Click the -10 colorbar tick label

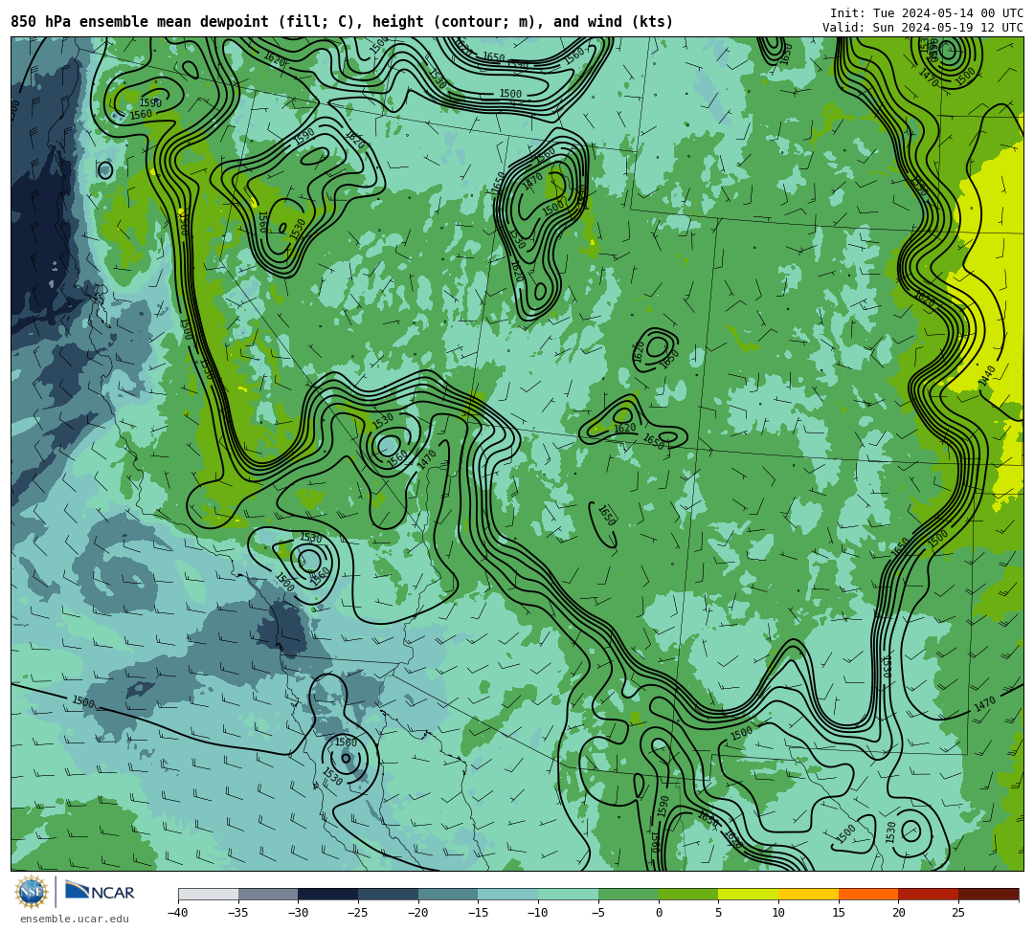537,913
